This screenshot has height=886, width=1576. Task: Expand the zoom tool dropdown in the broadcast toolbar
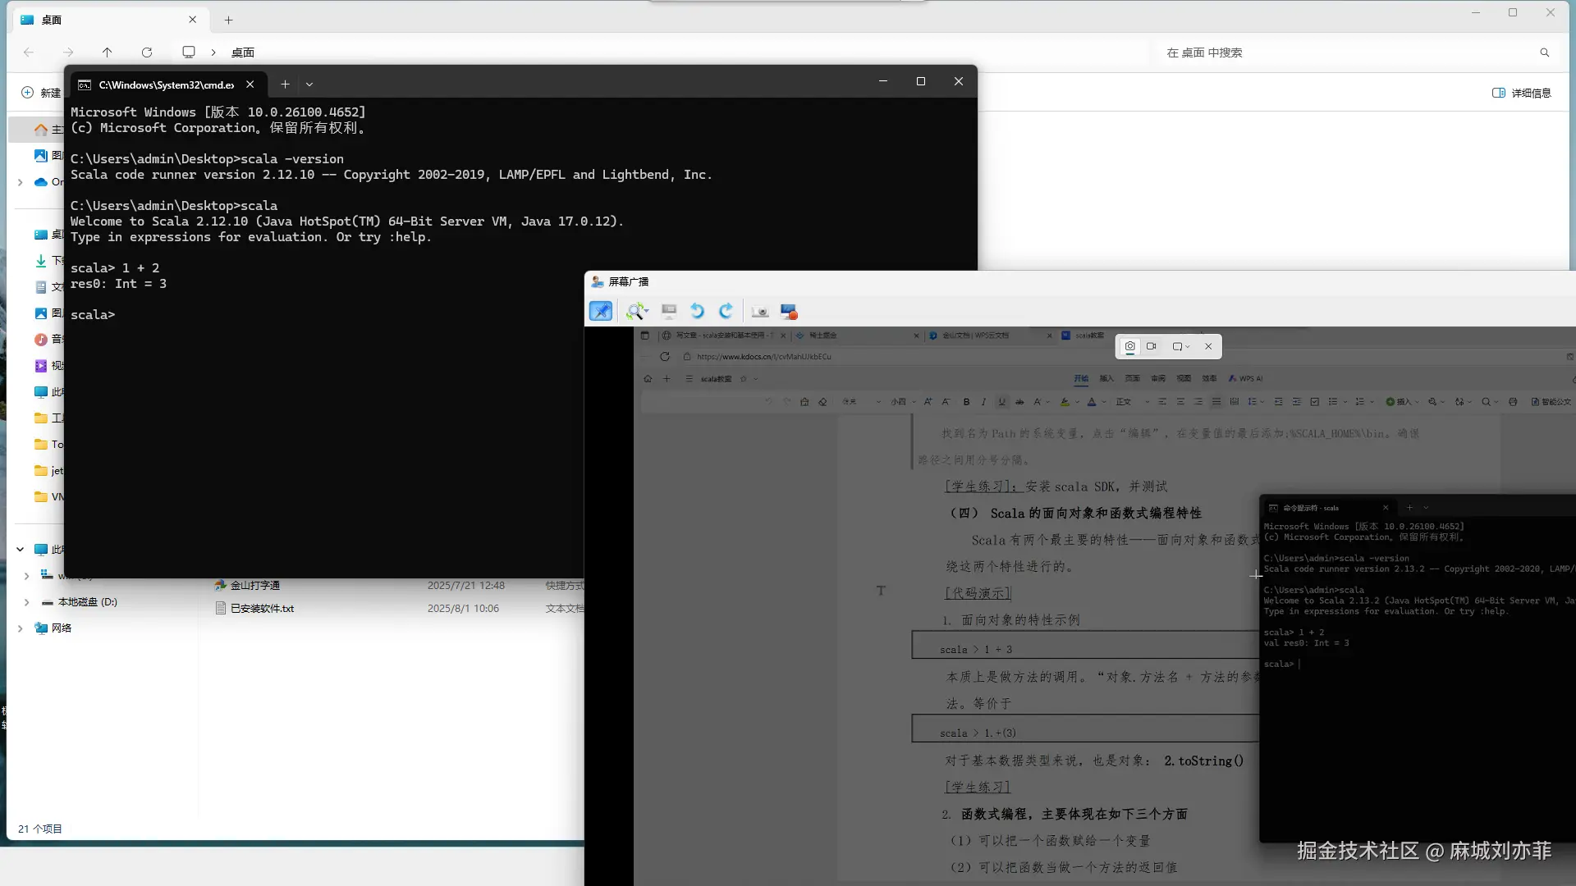click(646, 310)
